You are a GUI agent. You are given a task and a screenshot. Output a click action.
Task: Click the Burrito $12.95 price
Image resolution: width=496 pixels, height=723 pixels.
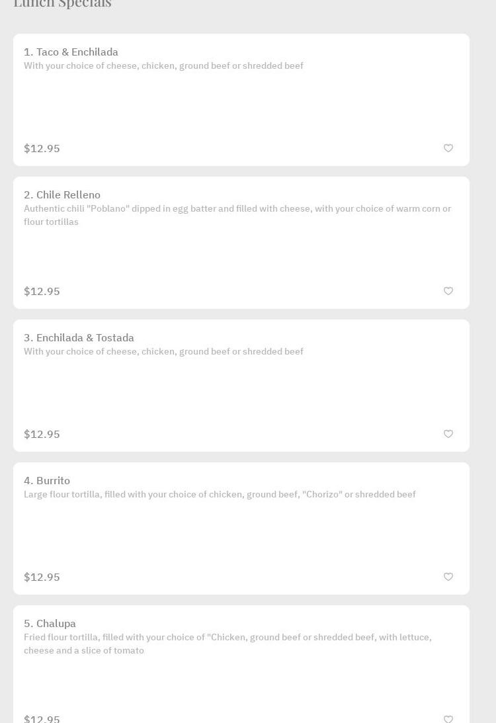coord(42,577)
